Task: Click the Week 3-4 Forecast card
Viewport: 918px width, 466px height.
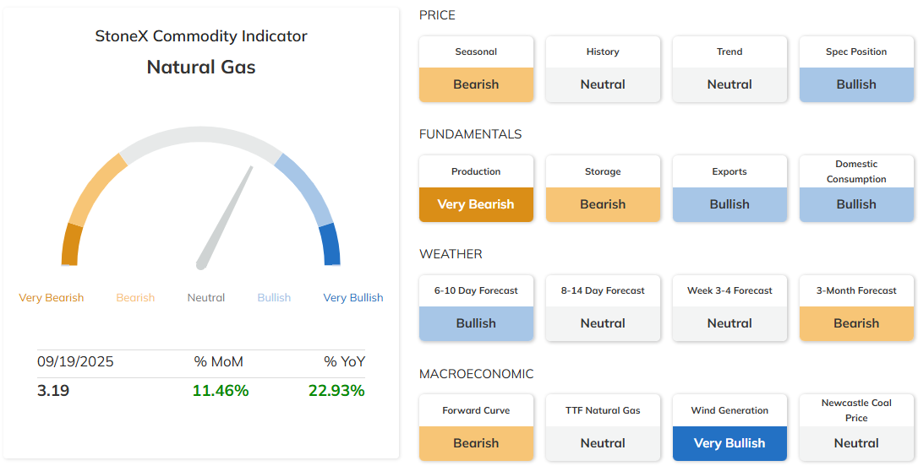Action: pyautogui.click(x=729, y=307)
